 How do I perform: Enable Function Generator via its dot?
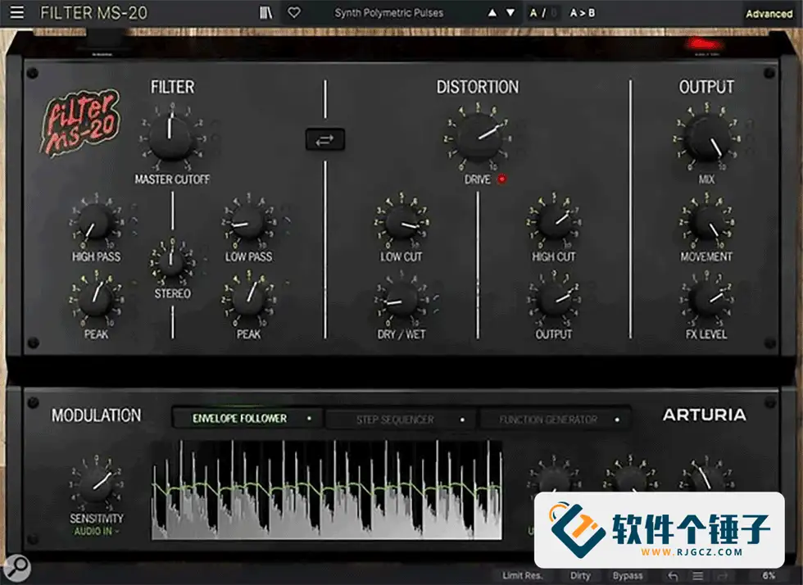coord(617,419)
